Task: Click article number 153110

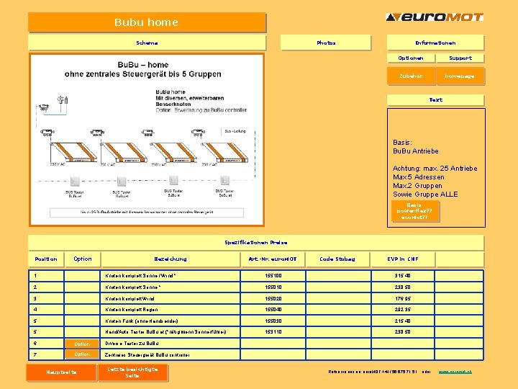Action: [273, 332]
